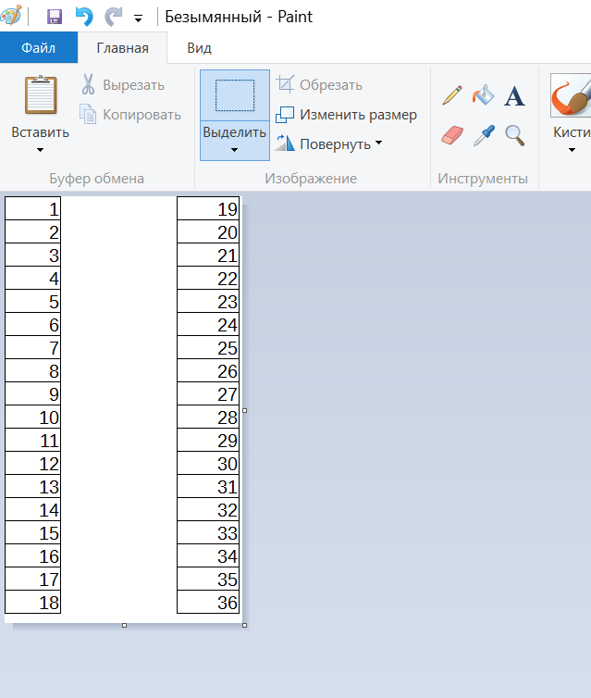This screenshot has width=591, height=698.
Task: Click the Вставить clipboard icon
Action: 41,95
